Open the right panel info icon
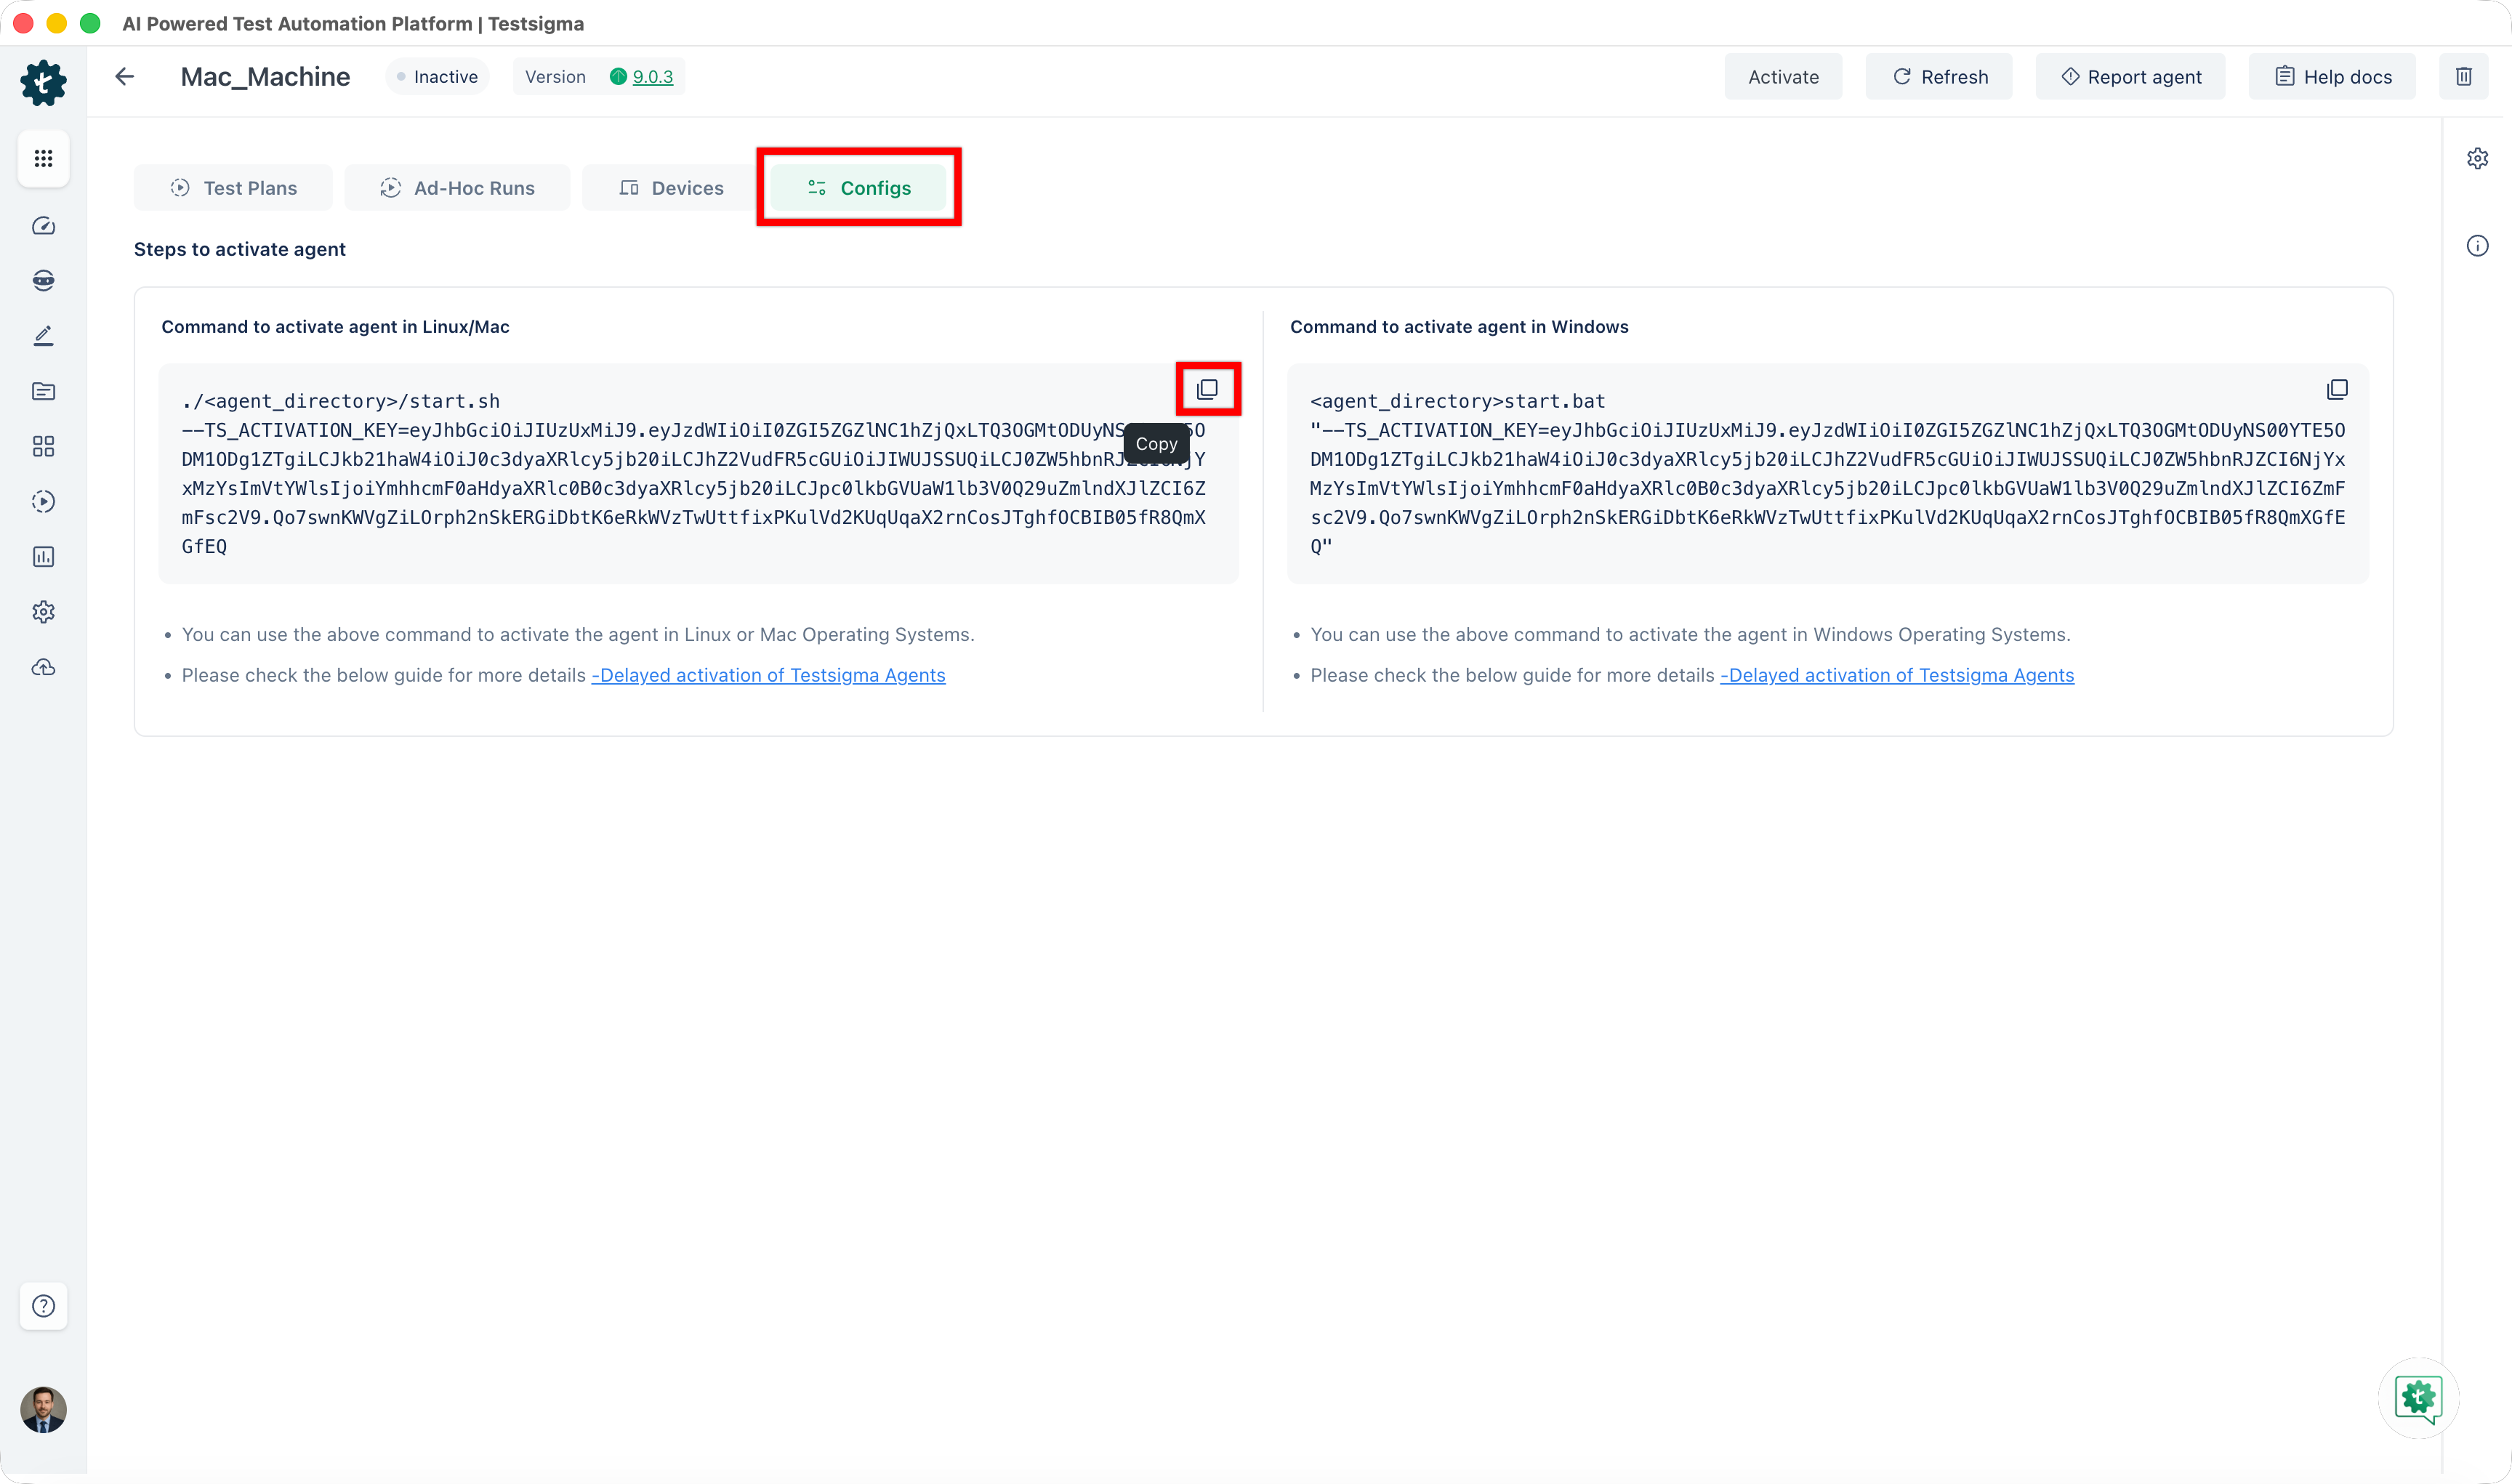The width and height of the screenshot is (2512, 1484). [2477, 246]
